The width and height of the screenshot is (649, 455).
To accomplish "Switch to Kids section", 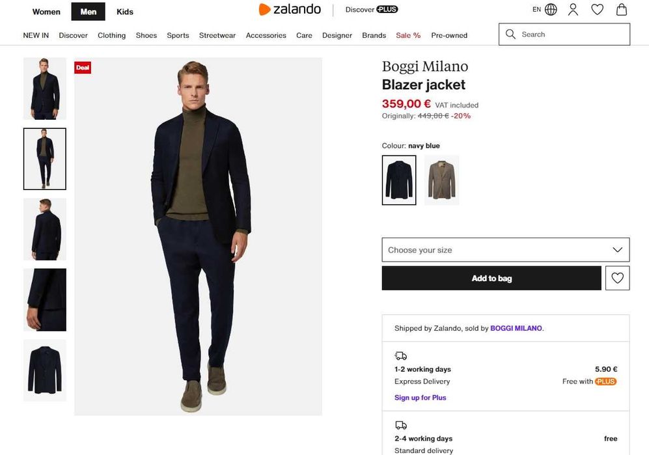I will click(125, 12).
